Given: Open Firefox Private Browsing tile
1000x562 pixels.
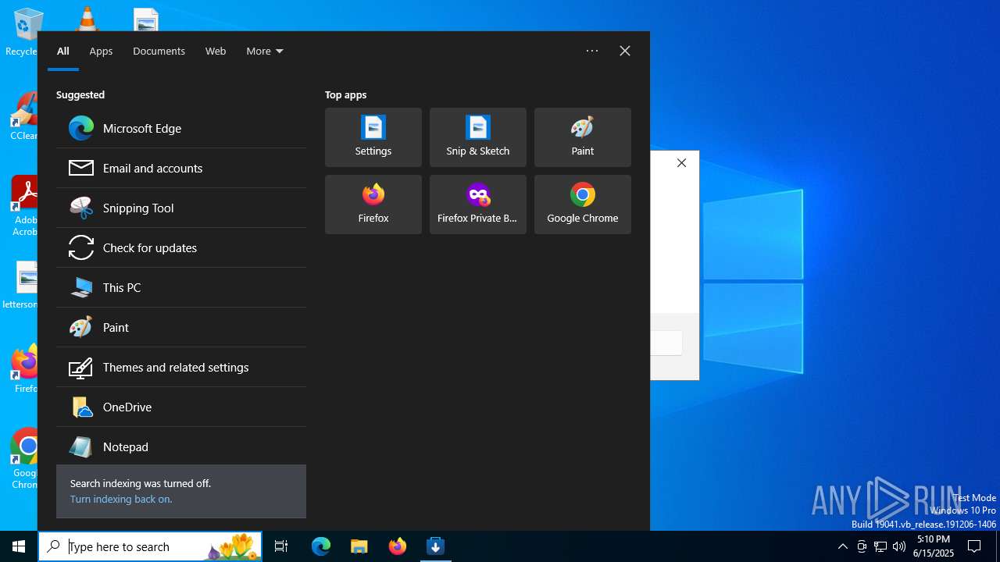Looking at the screenshot, I should click(x=478, y=205).
